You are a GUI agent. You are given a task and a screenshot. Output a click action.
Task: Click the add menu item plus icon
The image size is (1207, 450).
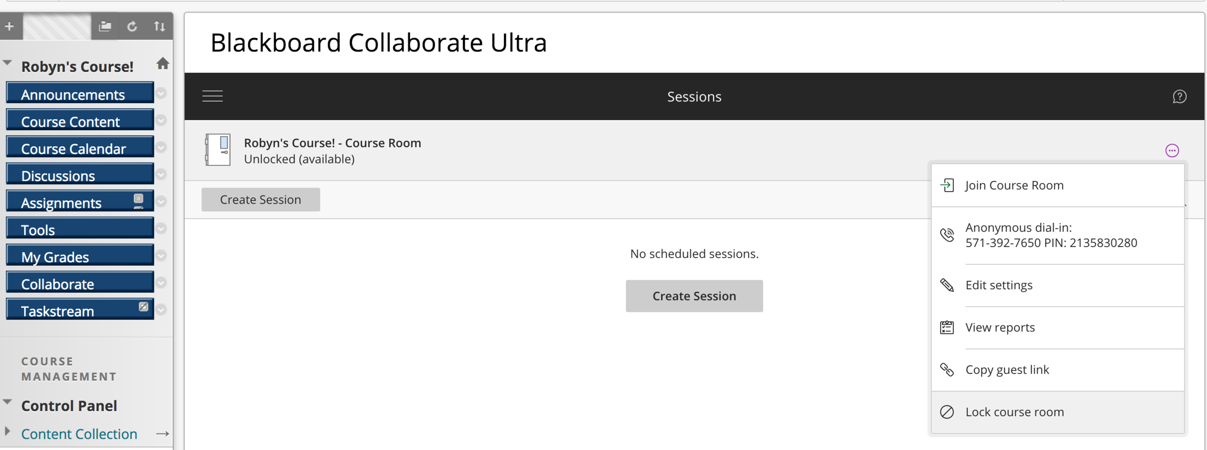click(x=10, y=27)
